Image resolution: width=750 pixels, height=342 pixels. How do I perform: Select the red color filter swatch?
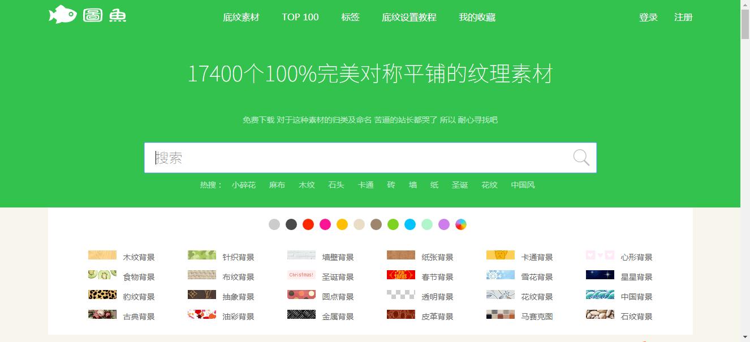pyautogui.click(x=308, y=224)
